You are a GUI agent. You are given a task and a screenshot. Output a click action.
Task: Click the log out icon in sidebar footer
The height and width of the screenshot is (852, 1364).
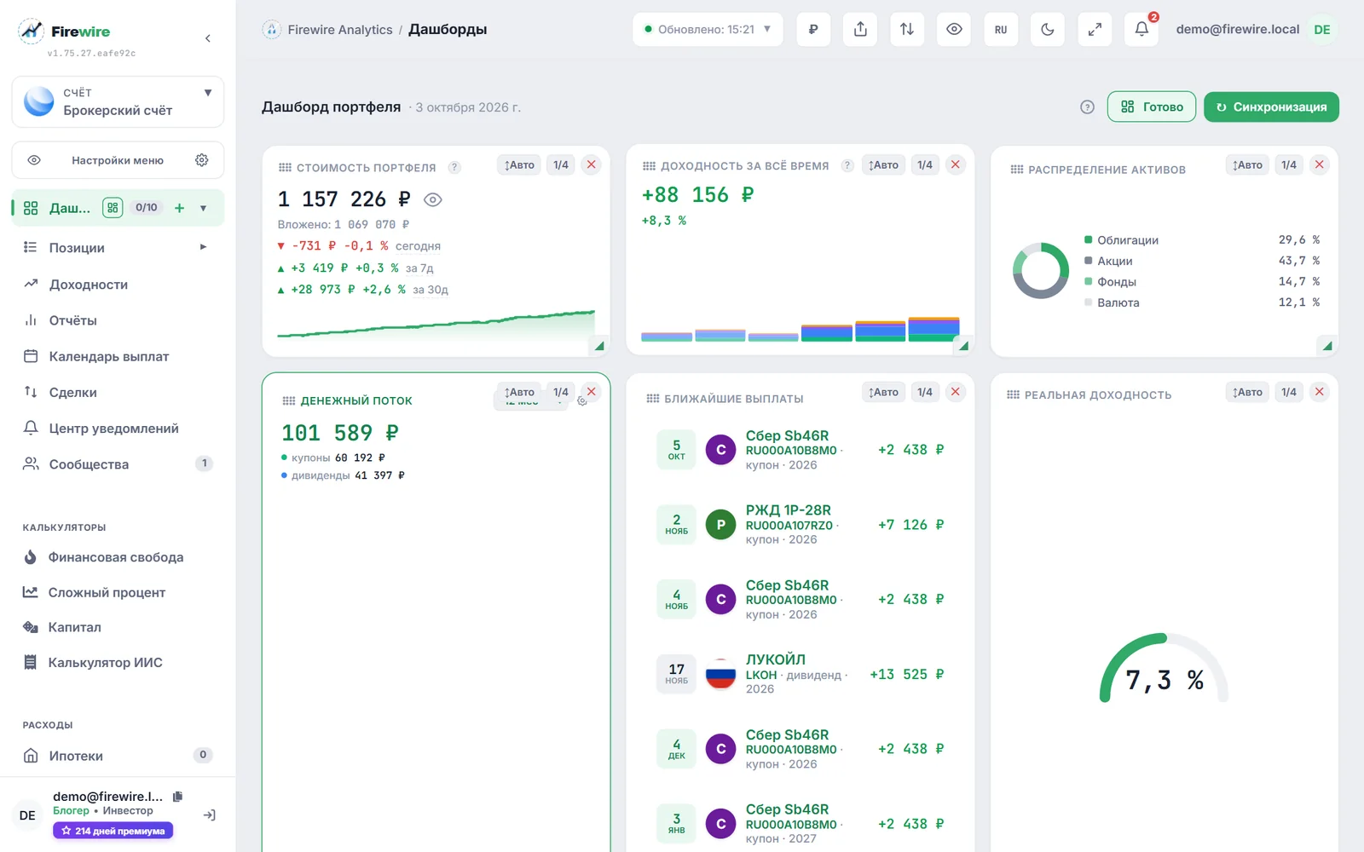pyautogui.click(x=209, y=815)
